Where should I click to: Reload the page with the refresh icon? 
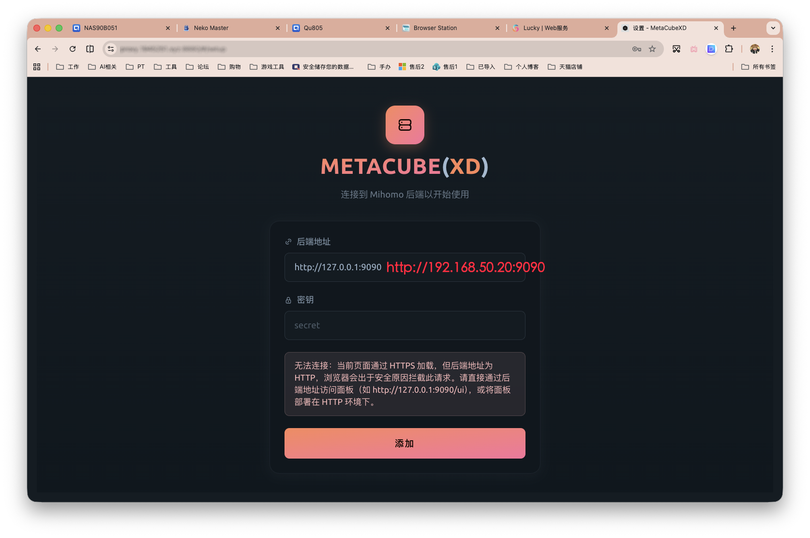[x=73, y=49]
